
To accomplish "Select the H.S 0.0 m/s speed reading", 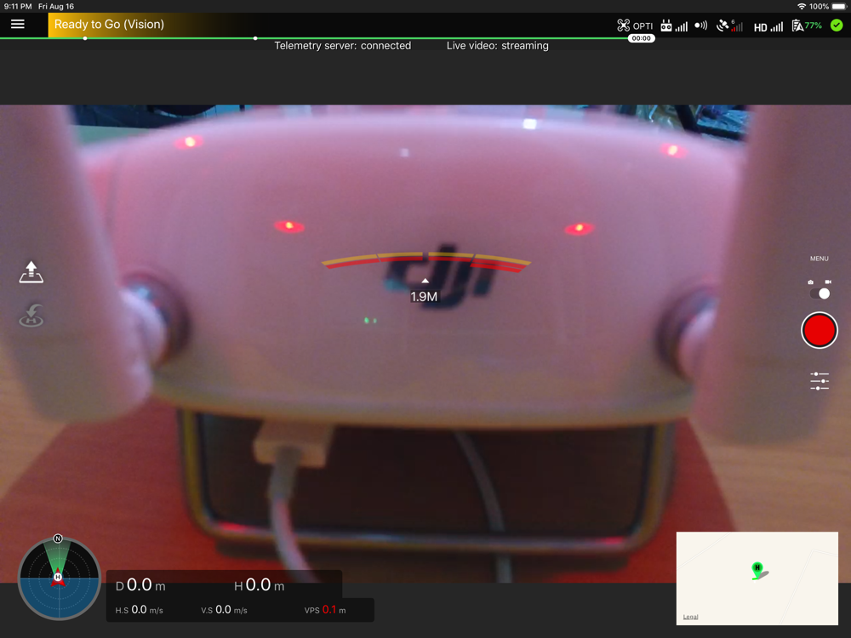I will coord(139,610).
